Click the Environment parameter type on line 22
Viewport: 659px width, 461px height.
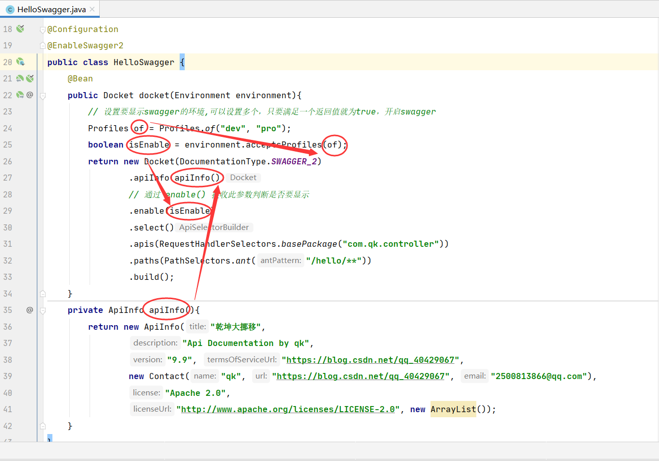click(x=203, y=95)
